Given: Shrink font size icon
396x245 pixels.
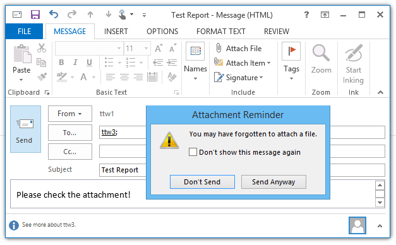Looking at the screenshot, I should point(173,48).
